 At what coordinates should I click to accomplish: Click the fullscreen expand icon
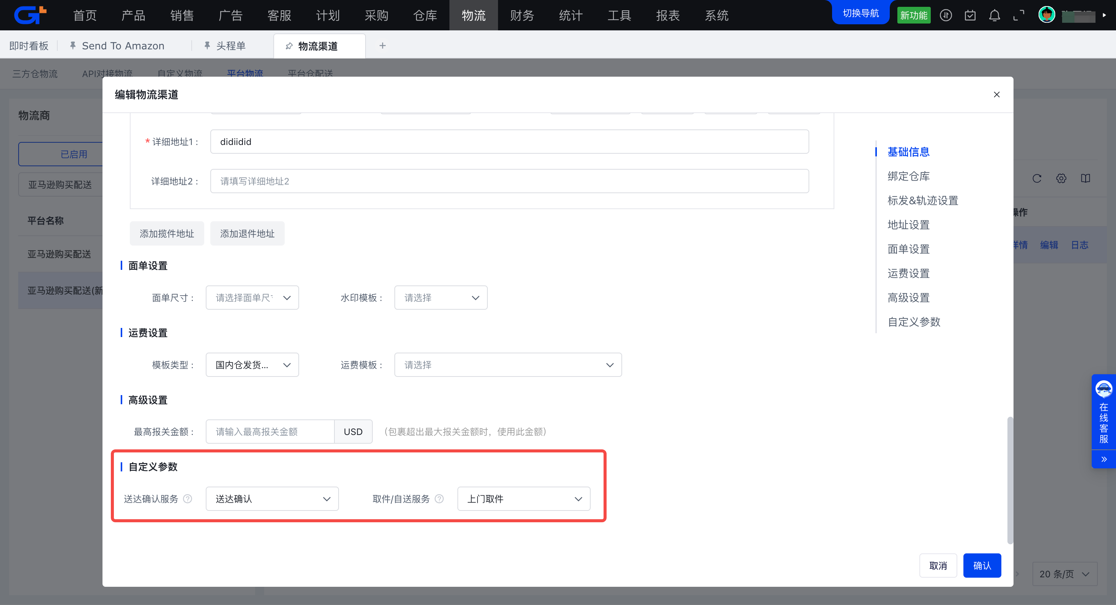point(1018,16)
